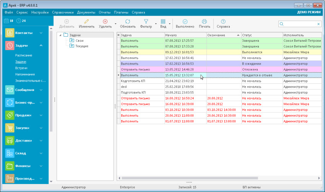Print list using Печать icon
325x192 pixels.
(204, 22)
